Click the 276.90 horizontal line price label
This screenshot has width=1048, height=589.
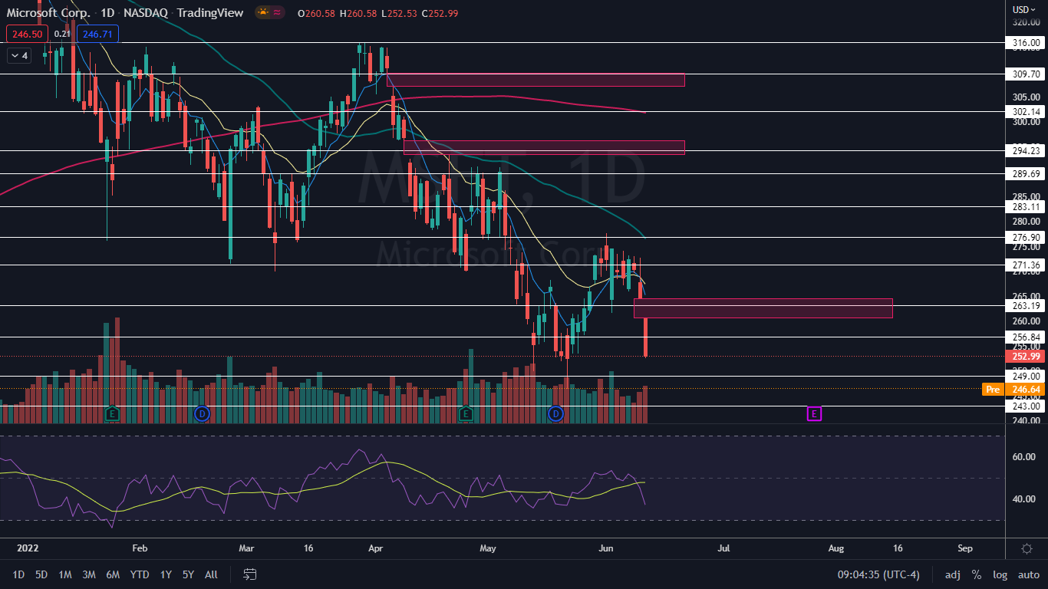[x=1026, y=238]
